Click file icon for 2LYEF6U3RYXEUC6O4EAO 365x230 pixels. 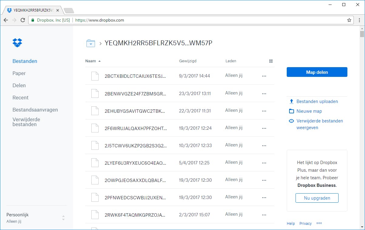pos(95,163)
